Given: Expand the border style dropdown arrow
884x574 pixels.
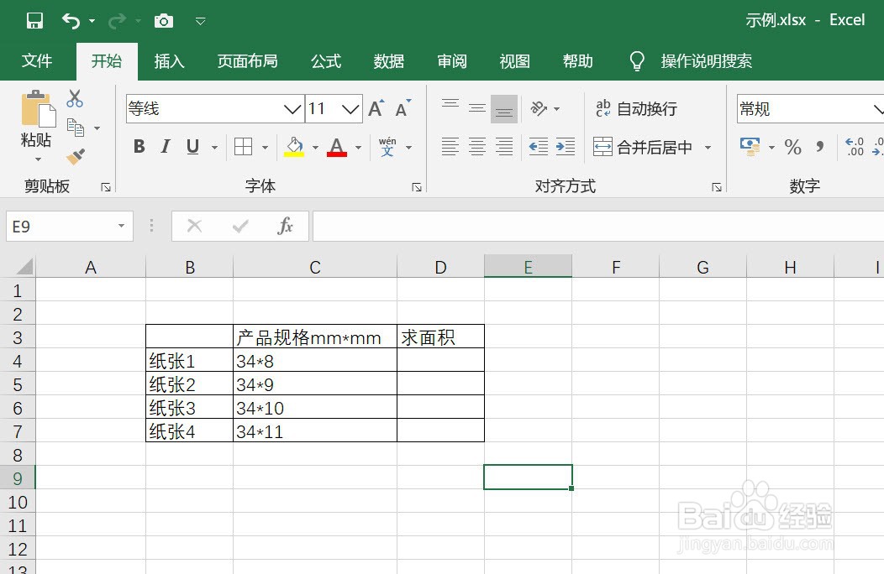Looking at the screenshot, I should point(263,147).
